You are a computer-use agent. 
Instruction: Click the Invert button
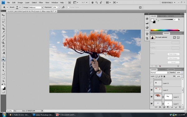click(174, 62)
